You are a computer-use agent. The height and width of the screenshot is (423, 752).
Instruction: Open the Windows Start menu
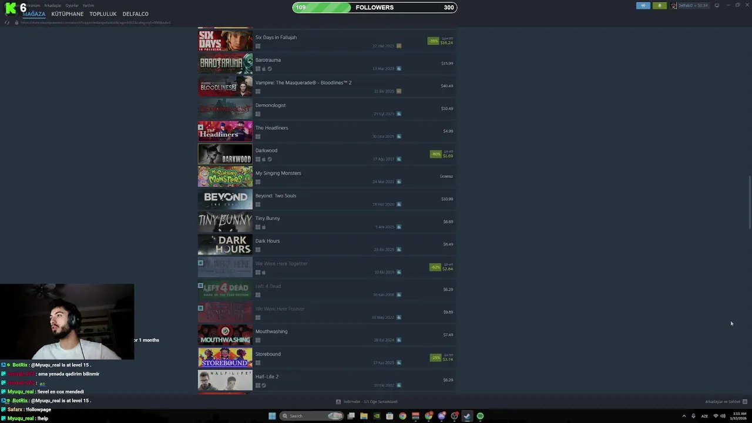point(272,416)
